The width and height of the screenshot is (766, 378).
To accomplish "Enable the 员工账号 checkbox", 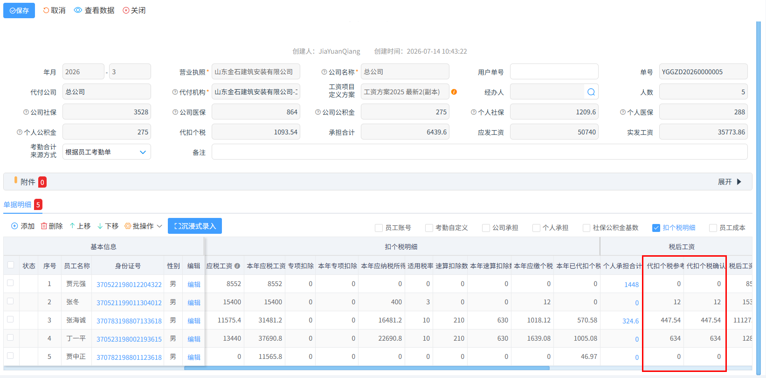I will coord(379,228).
